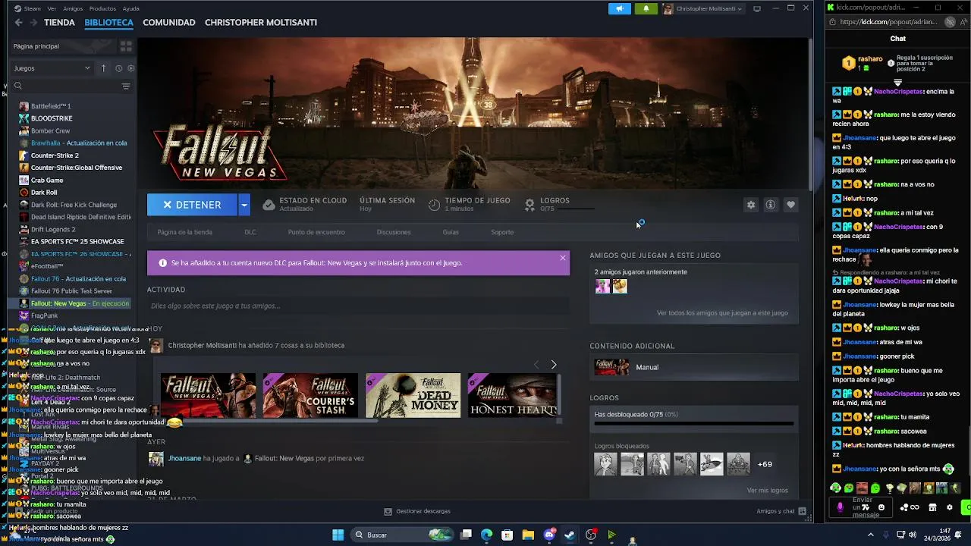Click the infinity icon in Kick chat toolbar
The height and width of the screenshot is (546, 971).
pos(915,507)
